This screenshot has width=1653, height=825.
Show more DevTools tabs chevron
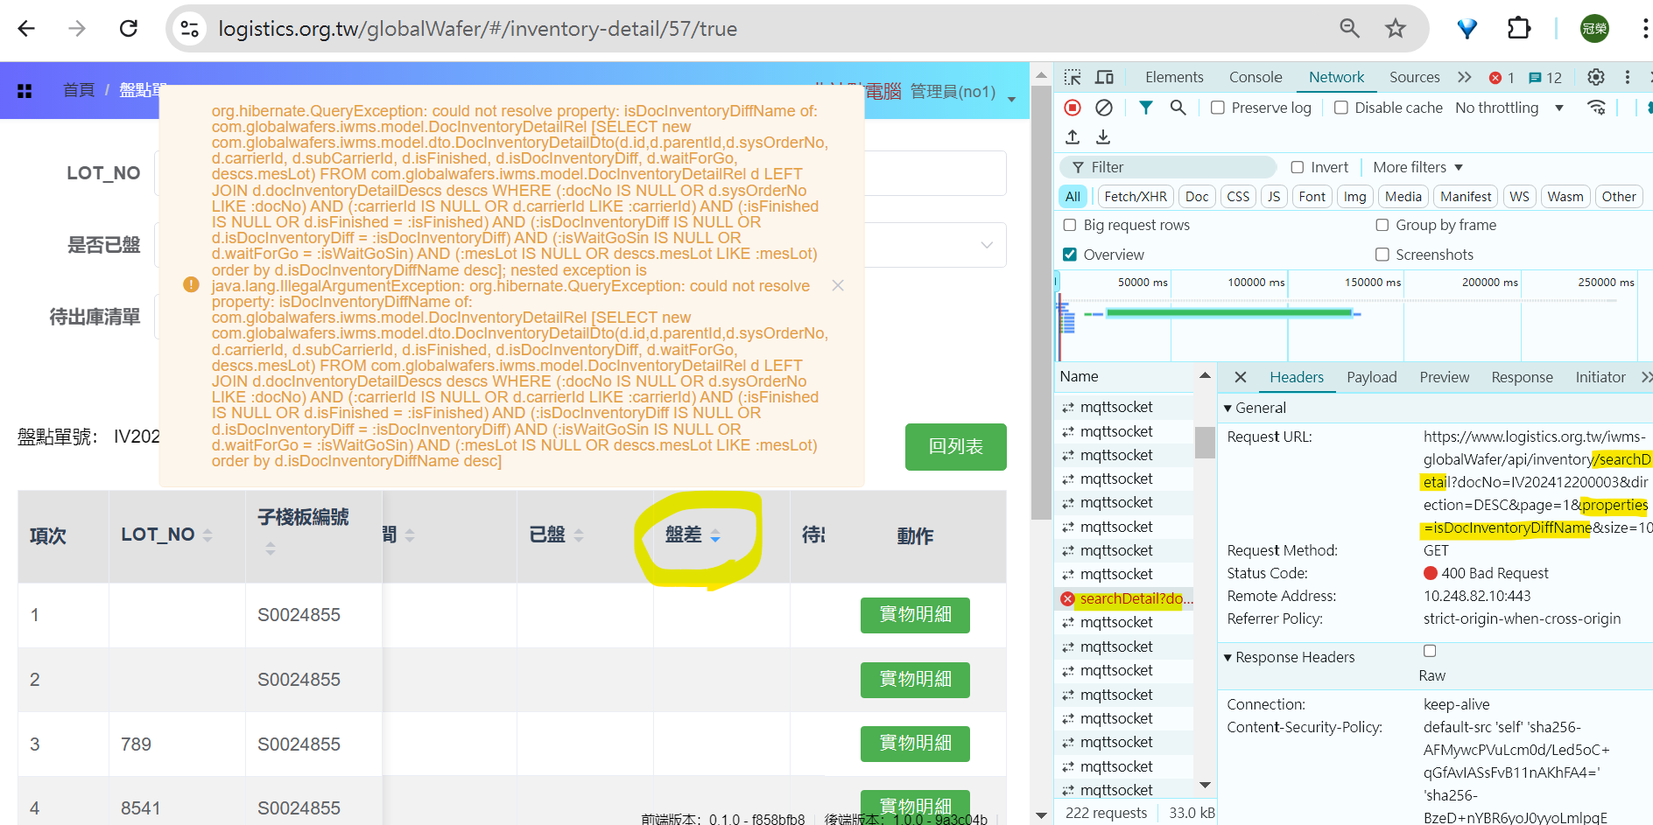[1465, 77]
